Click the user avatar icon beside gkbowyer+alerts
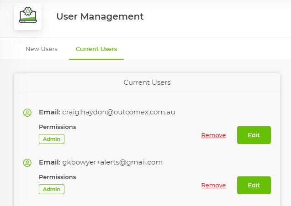291x206 pixels. coord(27,162)
